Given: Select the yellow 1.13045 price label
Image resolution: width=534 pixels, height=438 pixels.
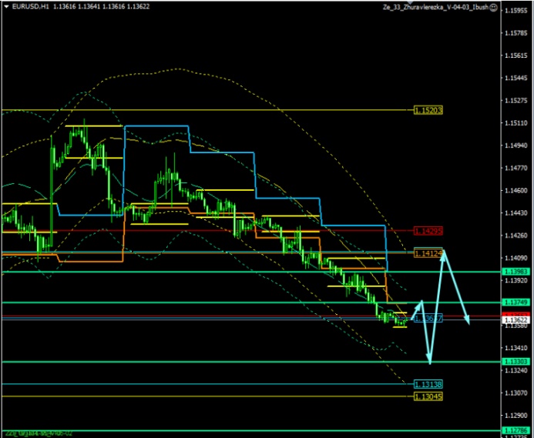Looking at the screenshot, I should [x=428, y=396].
